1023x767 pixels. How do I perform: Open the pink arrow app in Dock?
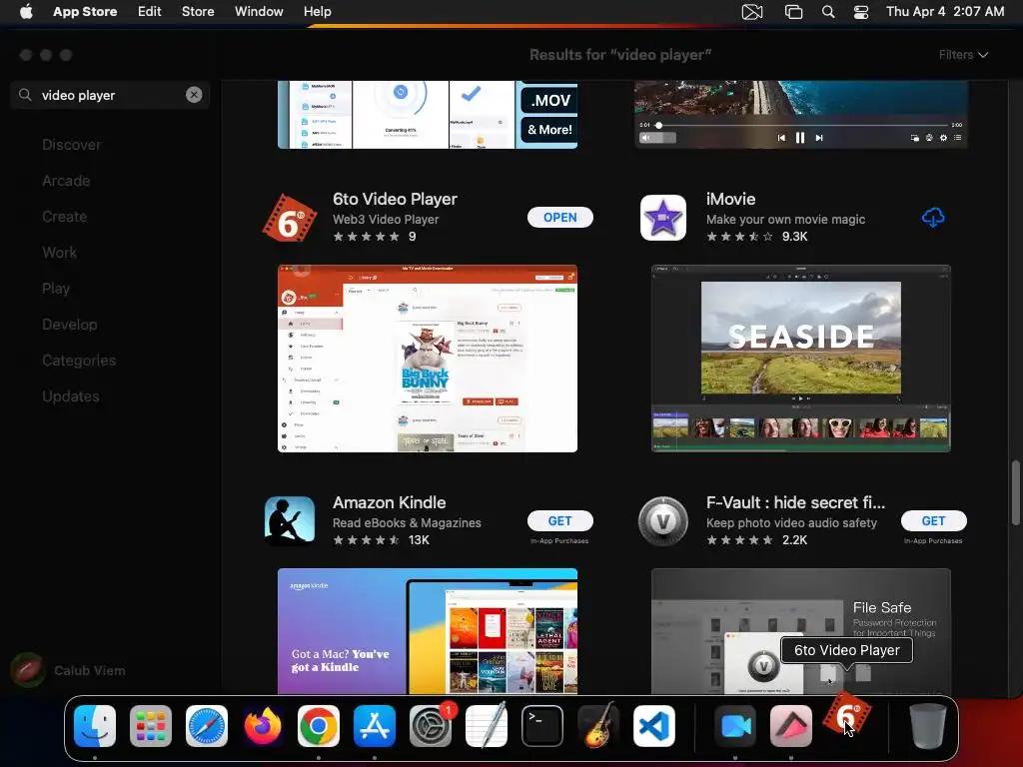[x=791, y=726]
